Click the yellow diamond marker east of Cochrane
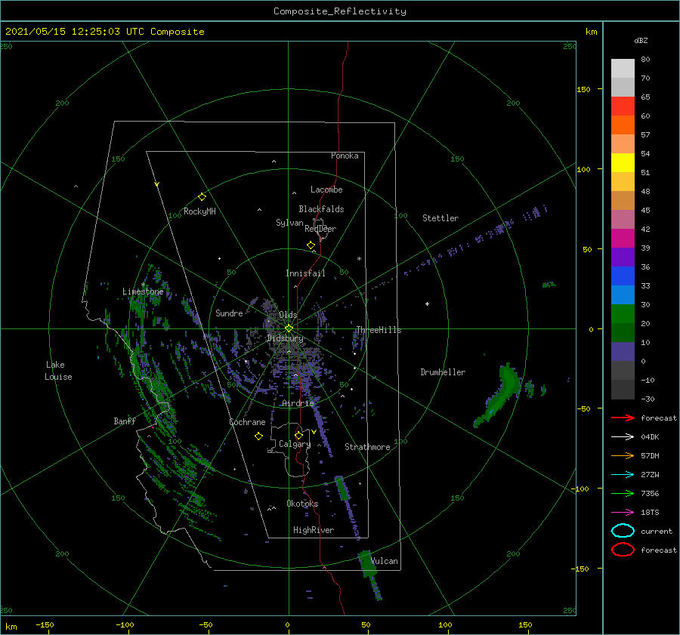The width and height of the screenshot is (680, 635). (x=258, y=436)
